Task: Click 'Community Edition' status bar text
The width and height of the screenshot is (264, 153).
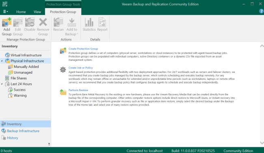Action: (238, 151)
